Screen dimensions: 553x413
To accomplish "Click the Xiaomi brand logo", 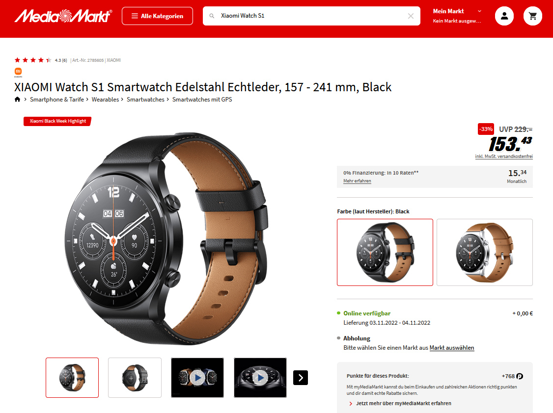I will pos(18,72).
